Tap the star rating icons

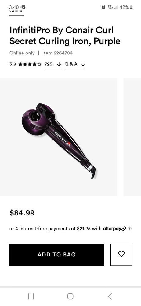coord(30,64)
